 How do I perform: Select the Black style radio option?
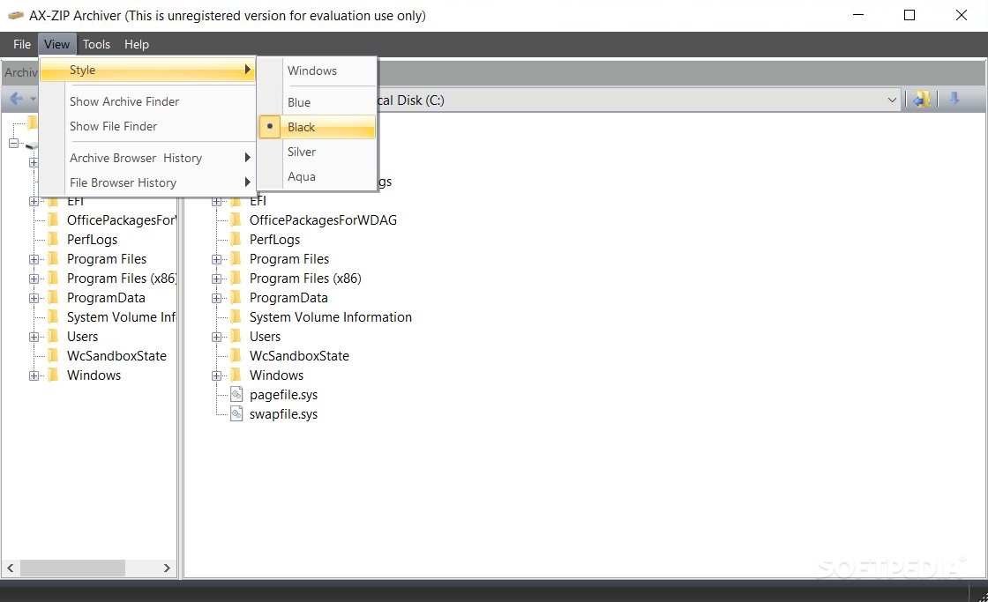click(317, 127)
